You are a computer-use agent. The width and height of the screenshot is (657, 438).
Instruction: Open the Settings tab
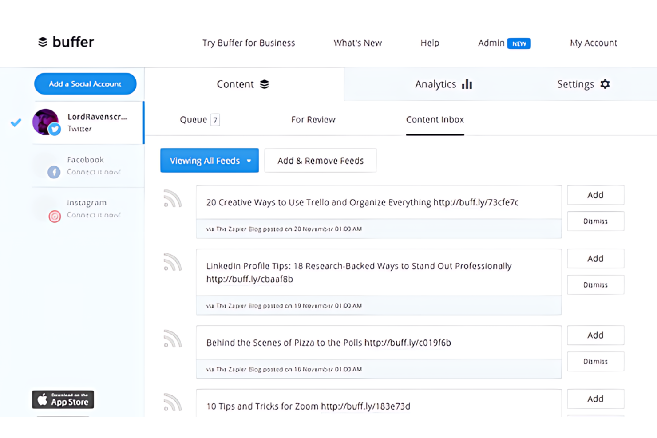(583, 84)
